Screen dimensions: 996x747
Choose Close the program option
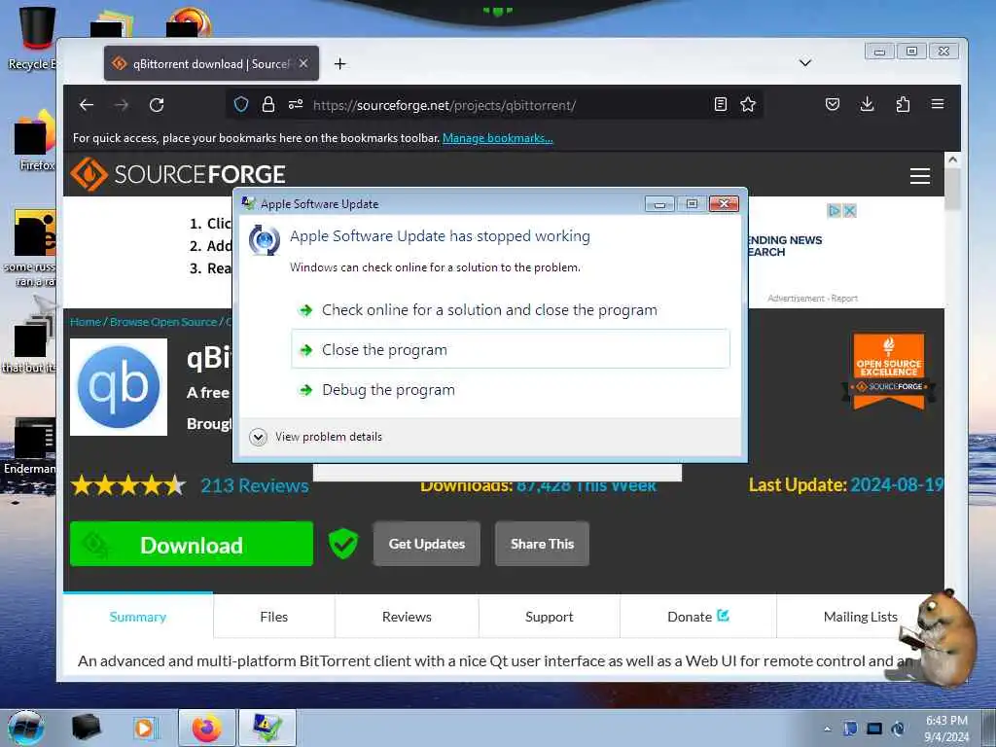[510, 349]
